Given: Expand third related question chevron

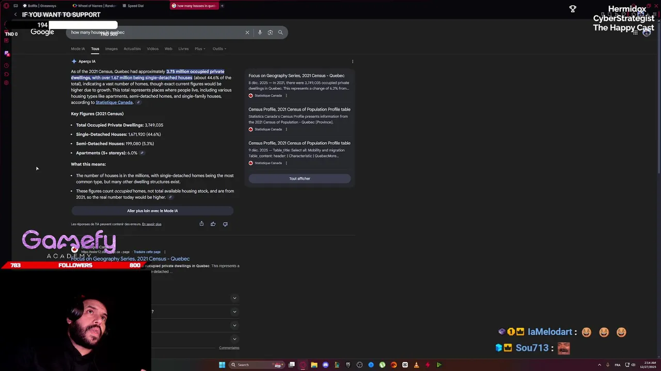Looking at the screenshot, I should (x=234, y=325).
